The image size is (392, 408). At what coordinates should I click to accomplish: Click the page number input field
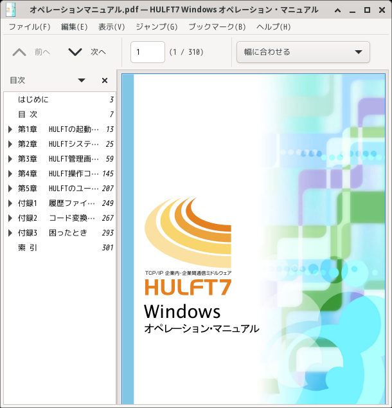pos(148,52)
